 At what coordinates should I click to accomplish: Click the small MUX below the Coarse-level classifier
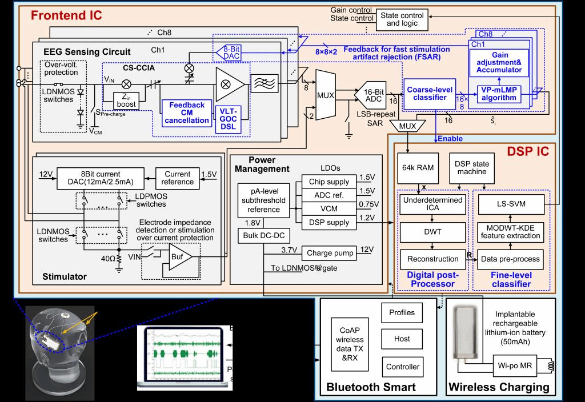tap(407, 126)
